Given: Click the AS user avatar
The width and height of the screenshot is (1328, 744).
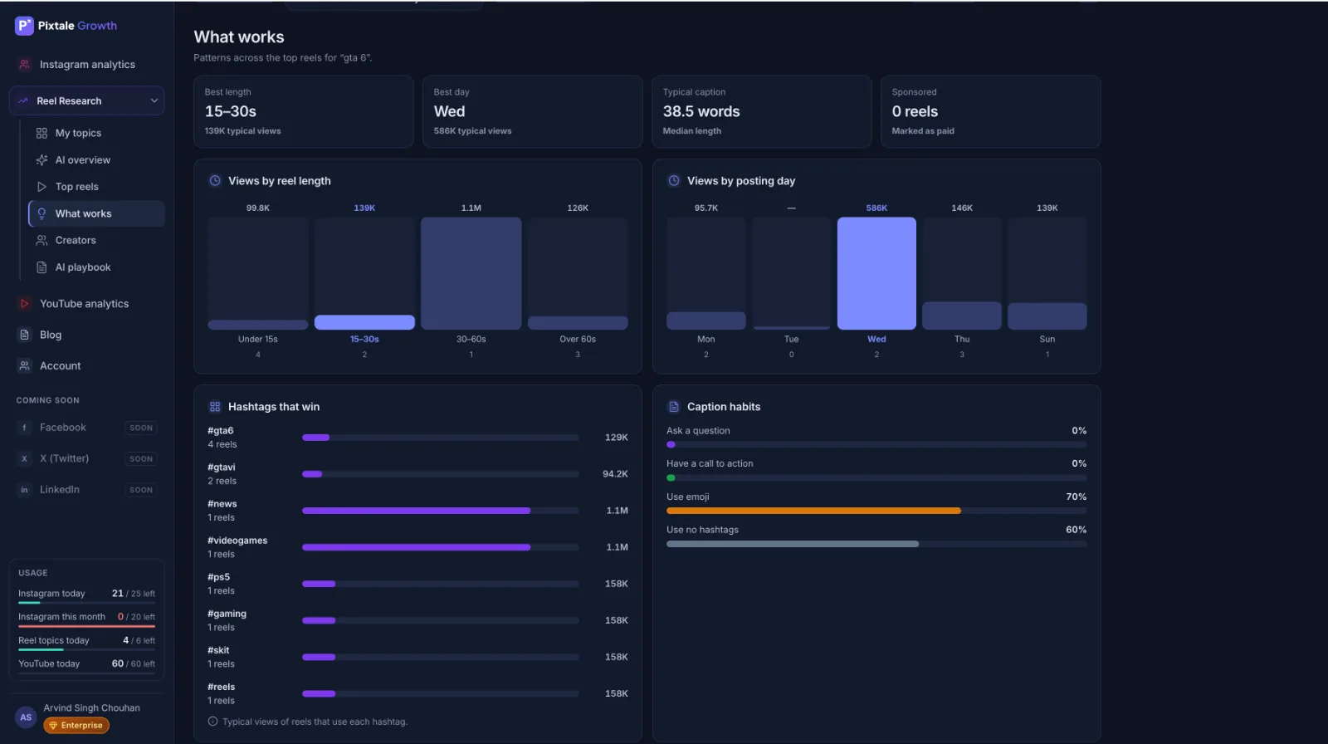Looking at the screenshot, I should (26, 717).
